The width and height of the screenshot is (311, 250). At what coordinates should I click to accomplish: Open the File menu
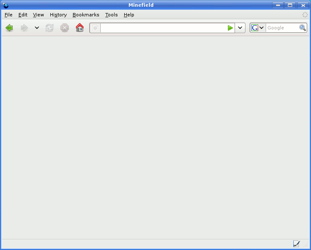pyautogui.click(x=8, y=15)
